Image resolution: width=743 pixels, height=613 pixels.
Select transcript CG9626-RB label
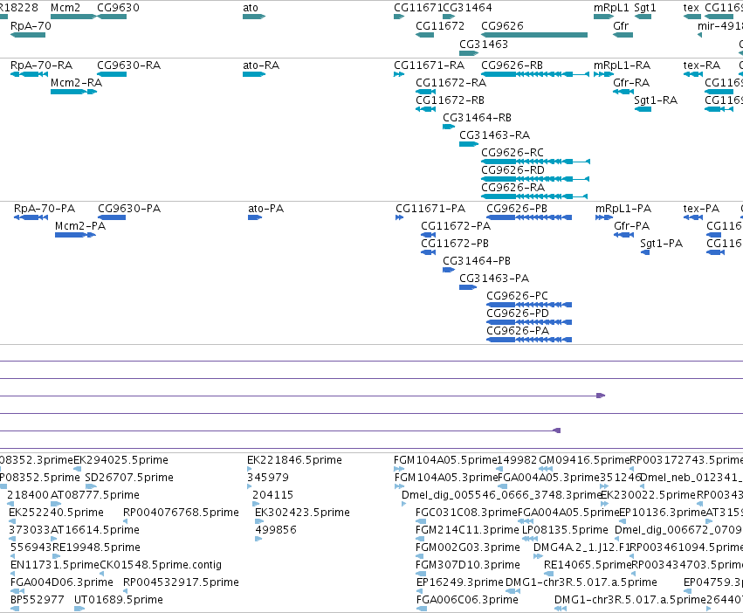click(513, 65)
